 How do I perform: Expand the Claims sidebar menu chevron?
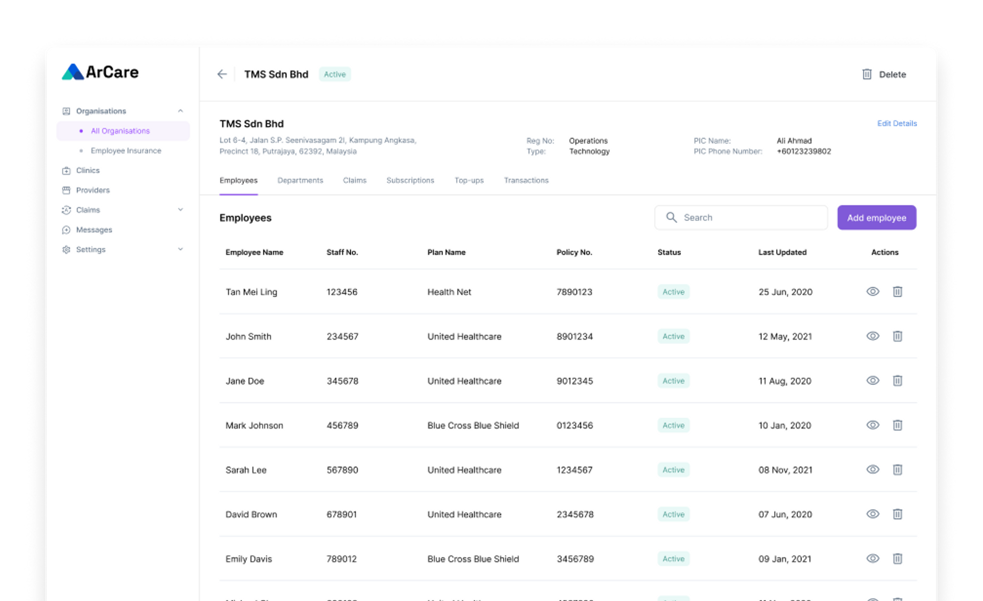coord(180,210)
